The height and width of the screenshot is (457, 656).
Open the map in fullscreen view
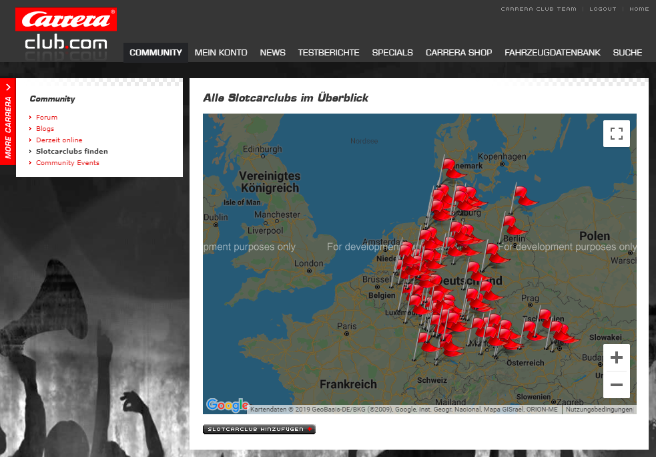(x=616, y=134)
